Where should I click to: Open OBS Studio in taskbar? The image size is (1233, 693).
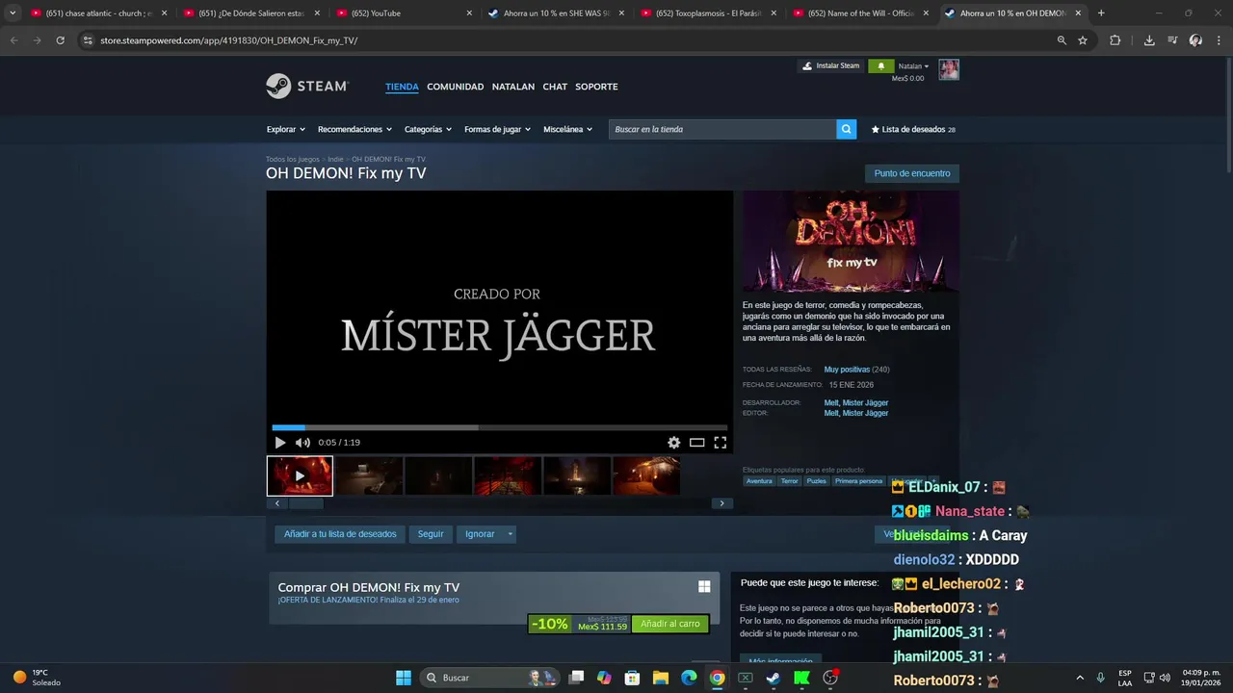[x=830, y=678]
